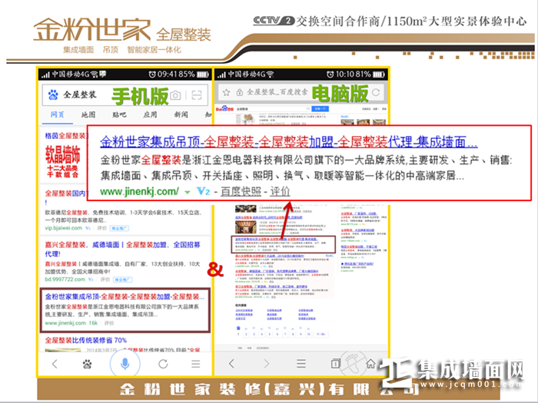This screenshot has width=538, height=403.
Task: Switch to the 地图 tab
Action: 88,114
